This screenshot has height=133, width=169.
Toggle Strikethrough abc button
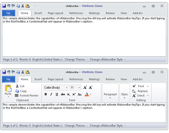63,94
